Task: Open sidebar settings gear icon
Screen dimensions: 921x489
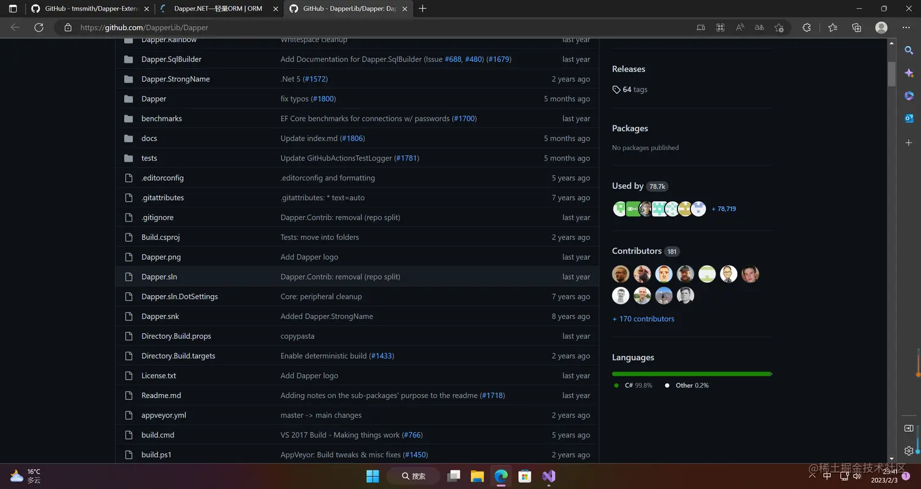Action: pos(909,451)
